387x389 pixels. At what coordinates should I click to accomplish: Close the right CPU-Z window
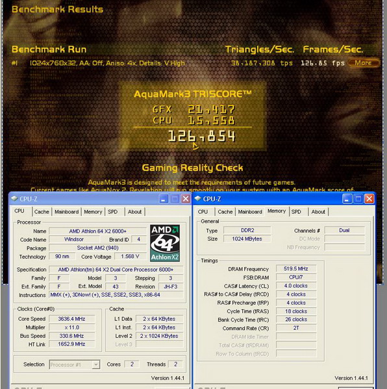point(369,199)
